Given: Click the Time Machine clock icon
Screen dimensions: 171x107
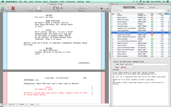Looking at the screenshot, I should coord(133,2).
